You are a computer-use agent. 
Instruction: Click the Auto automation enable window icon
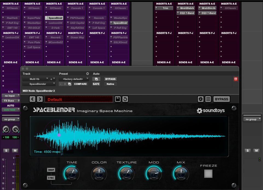point(96,79)
